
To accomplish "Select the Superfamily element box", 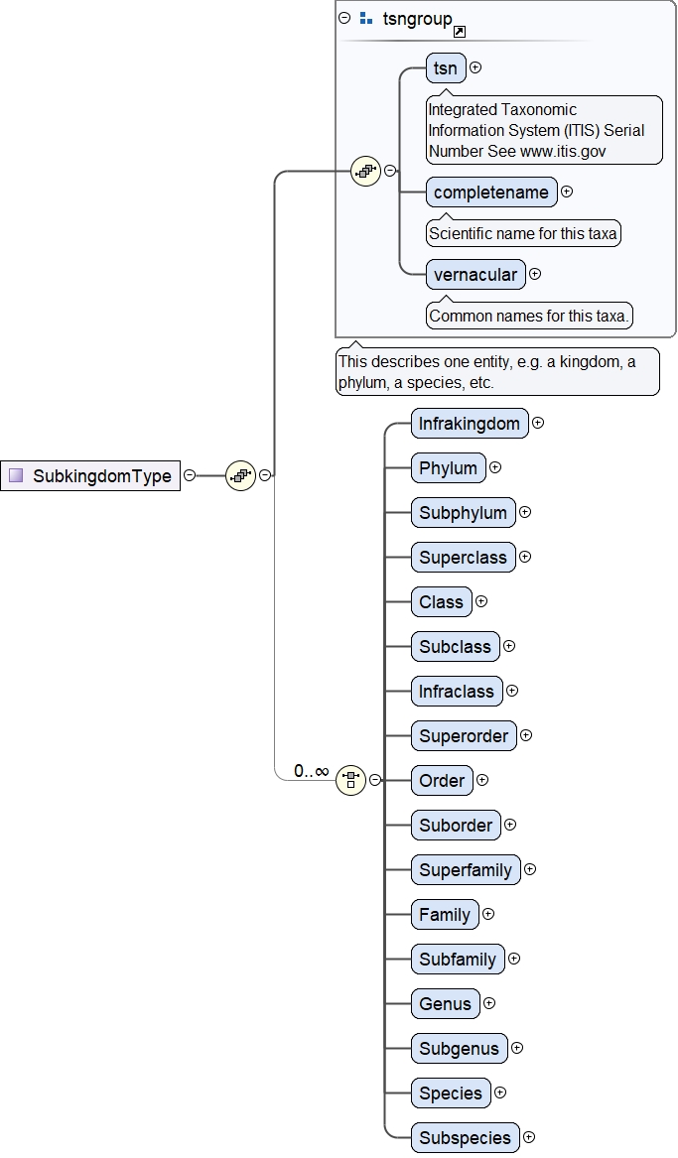I will click(x=466, y=870).
